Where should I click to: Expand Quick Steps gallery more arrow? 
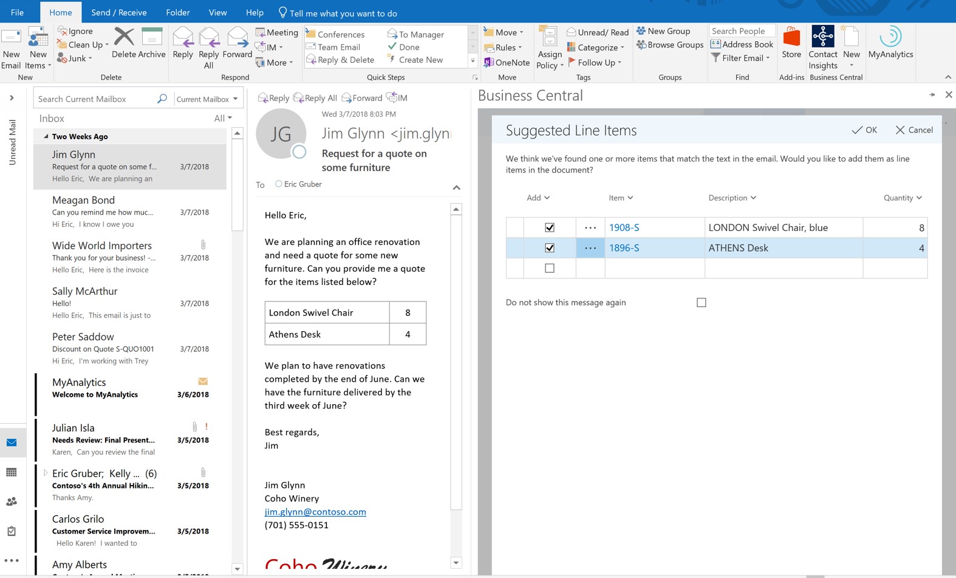click(473, 61)
